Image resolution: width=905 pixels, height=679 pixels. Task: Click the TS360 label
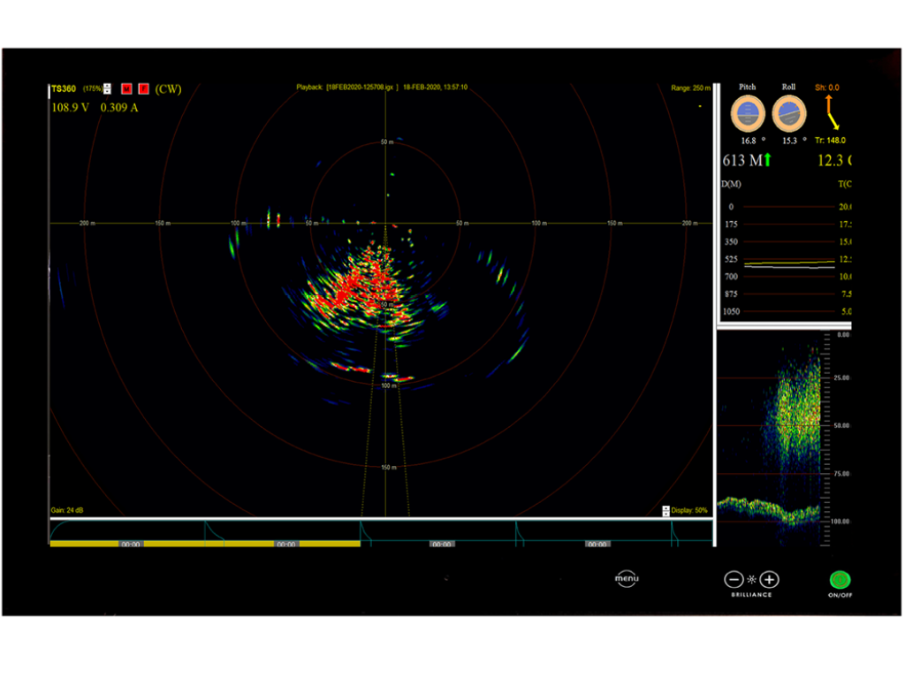(64, 89)
